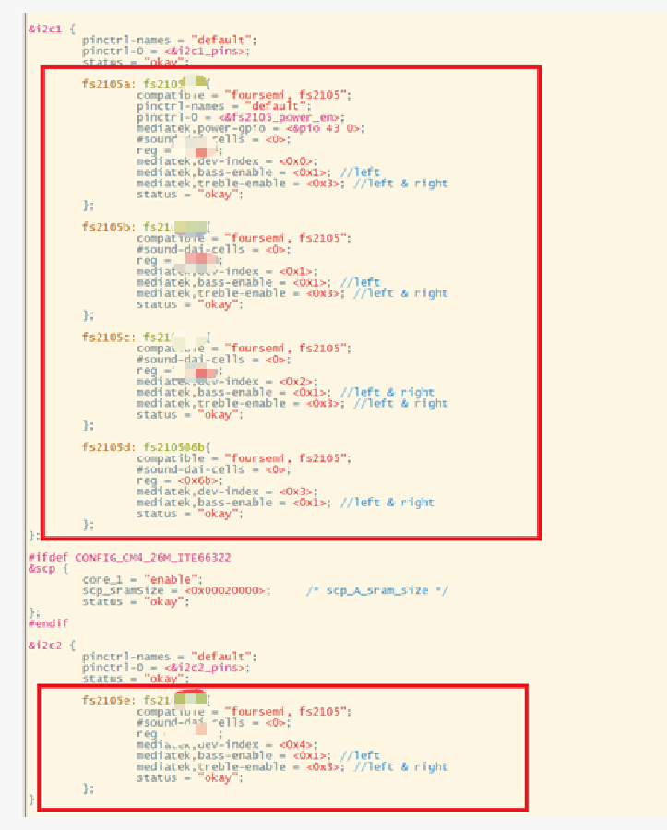This screenshot has width=667, height=830.
Task: Click dev-index value "<0x2>"
Action: 297,382
